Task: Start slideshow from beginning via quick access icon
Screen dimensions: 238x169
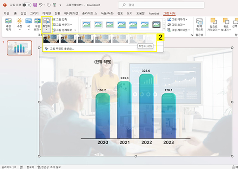Action: tap(55, 5)
